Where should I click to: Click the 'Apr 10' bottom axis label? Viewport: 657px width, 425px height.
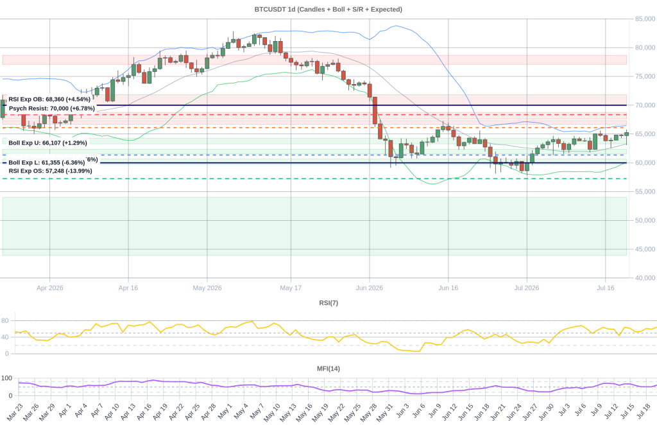[112, 412]
